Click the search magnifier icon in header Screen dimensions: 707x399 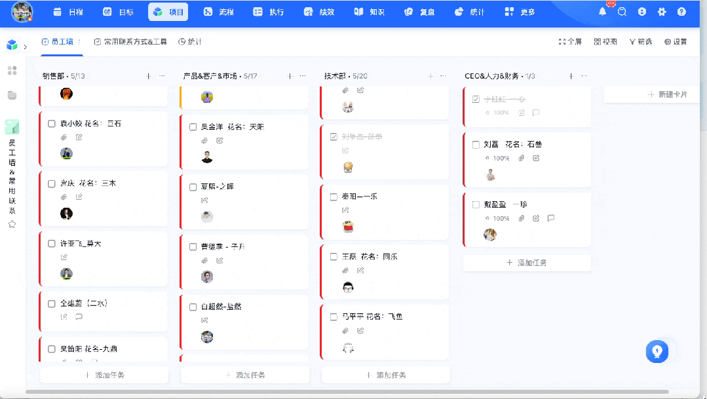(x=622, y=12)
